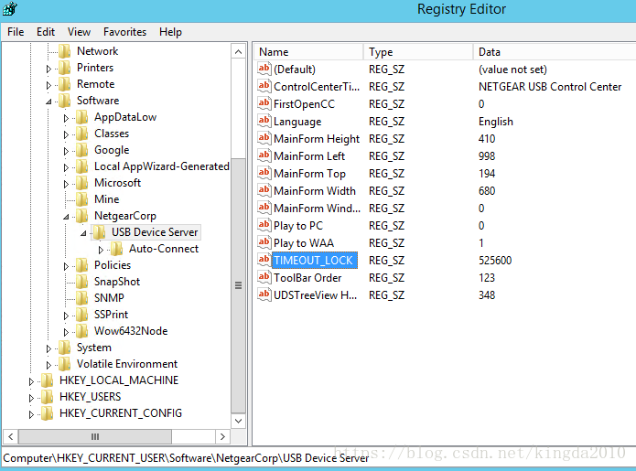This screenshot has width=636, height=471.
Task: Click the string icon beside ToolBar Order
Action: point(264,277)
